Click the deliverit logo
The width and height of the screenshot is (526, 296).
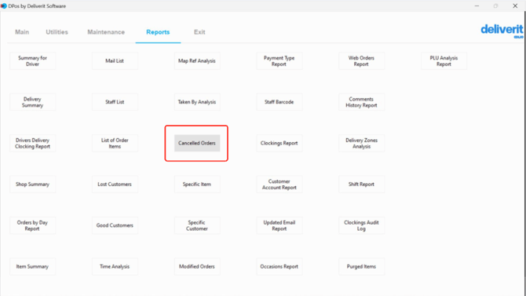pos(502,31)
